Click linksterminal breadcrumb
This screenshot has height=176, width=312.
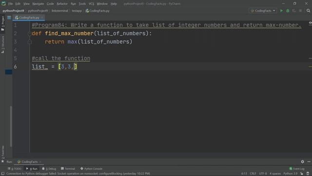pos(59,11)
